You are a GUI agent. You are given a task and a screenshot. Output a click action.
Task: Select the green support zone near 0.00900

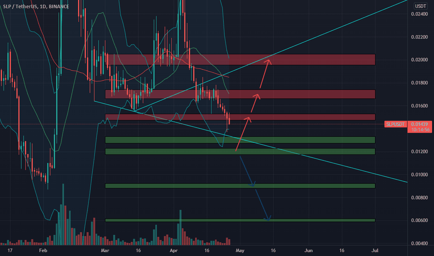click(240, 186)
